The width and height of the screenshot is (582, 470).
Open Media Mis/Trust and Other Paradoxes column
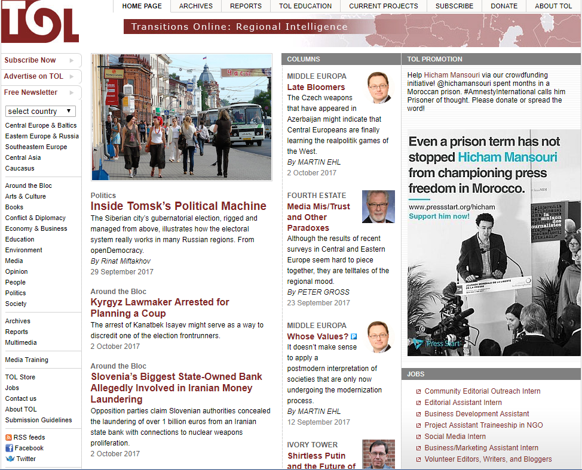[318, 218]
